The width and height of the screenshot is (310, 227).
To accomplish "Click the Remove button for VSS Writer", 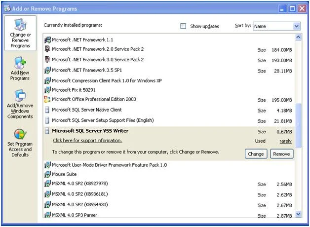I will click(x=281, y=154).
